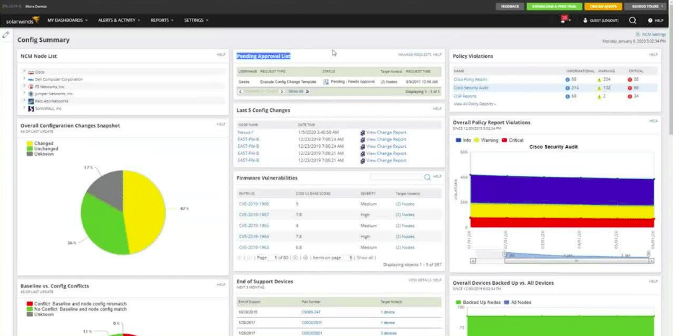This screenshot has height=336, width=673.
Task: Click the F5 Networks vendor icon
Action: (31, 86)
